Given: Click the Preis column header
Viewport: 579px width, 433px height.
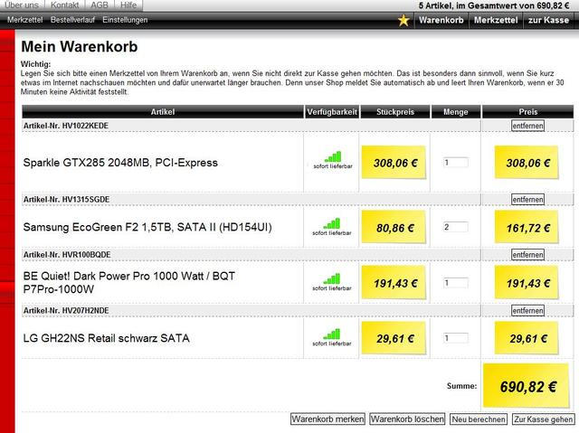Looking at the screenshot, I should click(x=527, y=112).
